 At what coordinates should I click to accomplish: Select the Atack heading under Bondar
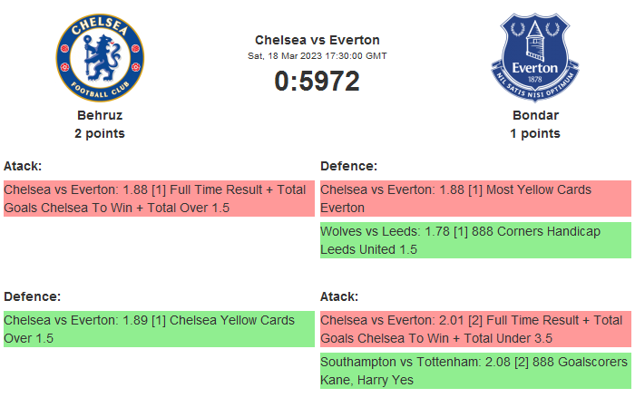(x=339, y=296)
